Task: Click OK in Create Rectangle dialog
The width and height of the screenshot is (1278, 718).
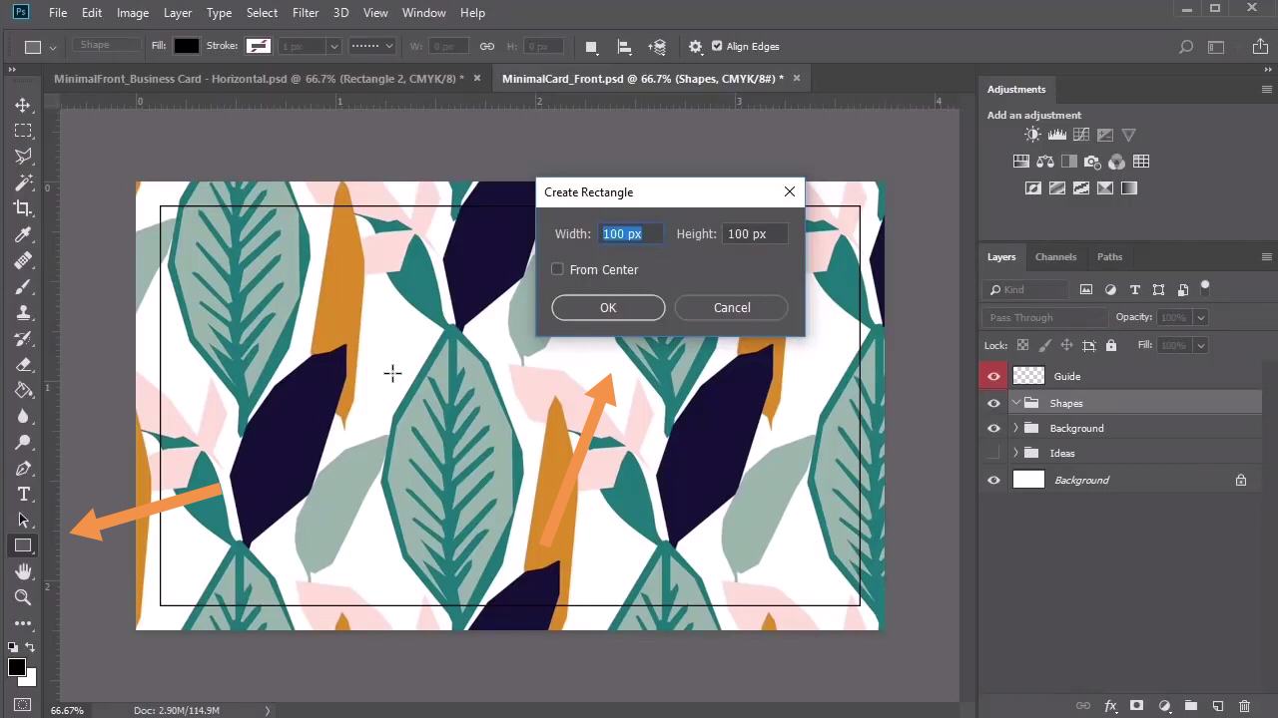Action: (608, 307)
